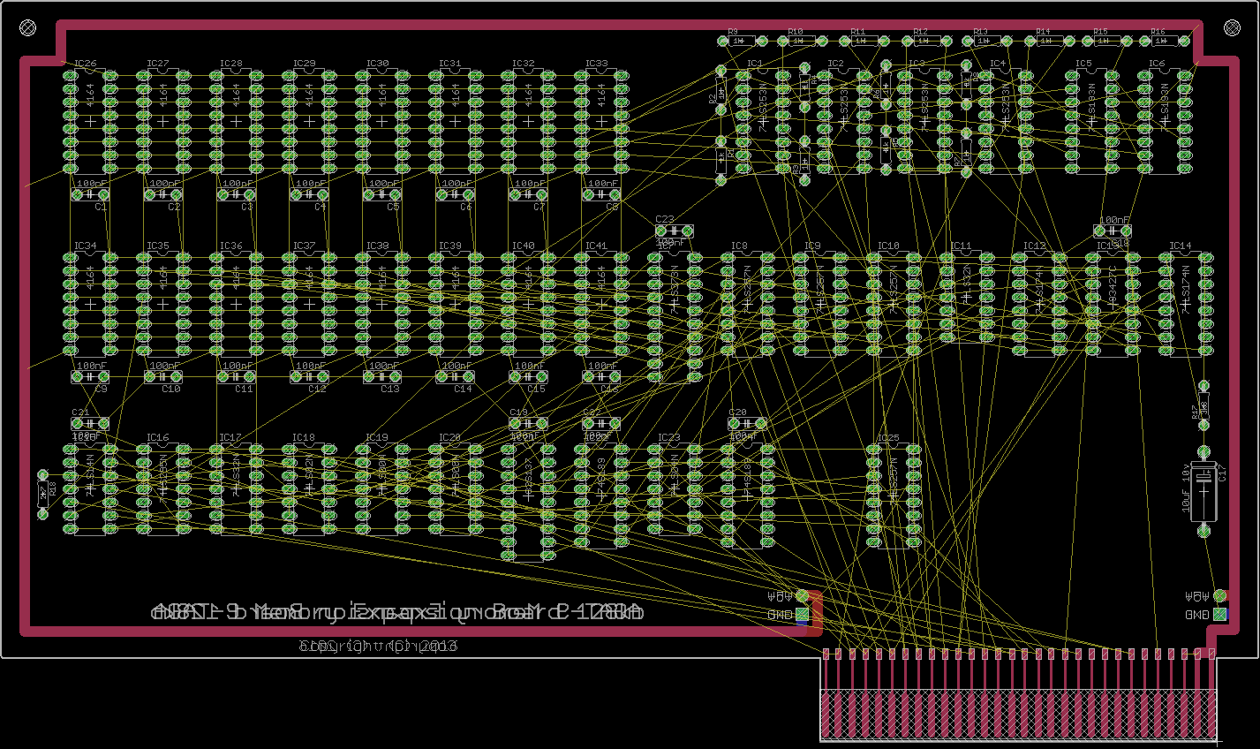Click capacitor C1 under IC26
Viewport: 1260px width, 749px height.
click(x=90, y=194)
